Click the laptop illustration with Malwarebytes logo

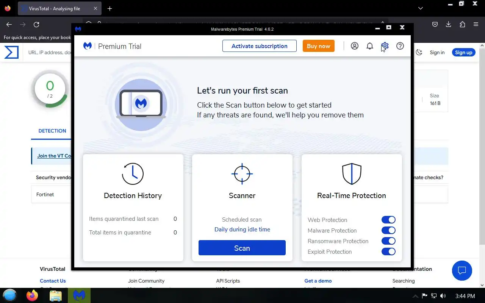coord(141,104)
